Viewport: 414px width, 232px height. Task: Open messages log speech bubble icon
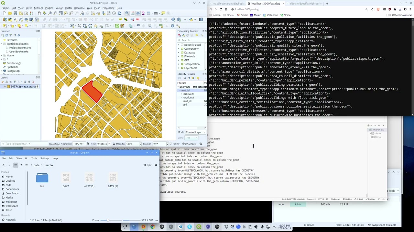201,144
